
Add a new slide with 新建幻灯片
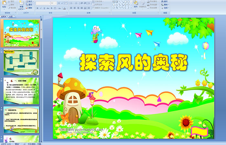click(x=22, y=5)
